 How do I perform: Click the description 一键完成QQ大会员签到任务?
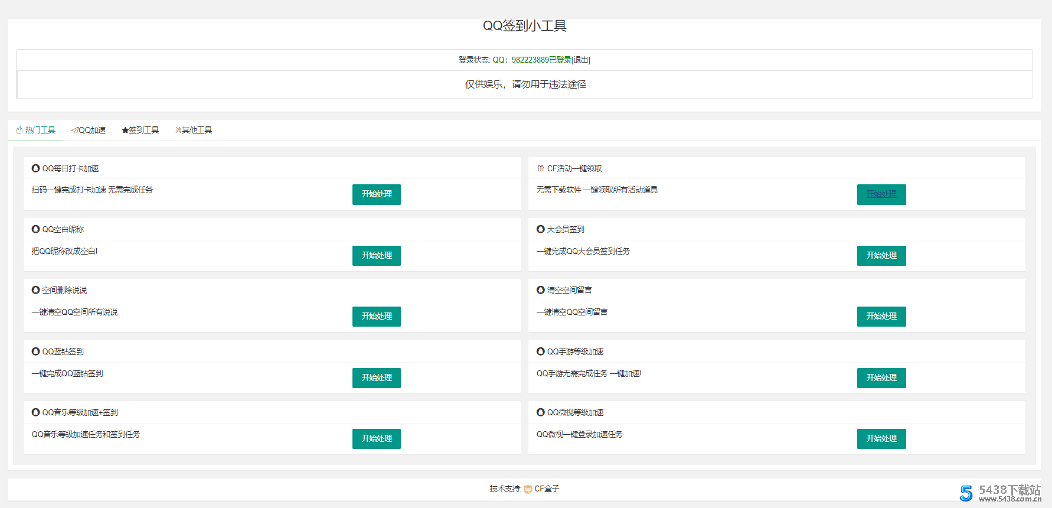click(x=583, y=251)
